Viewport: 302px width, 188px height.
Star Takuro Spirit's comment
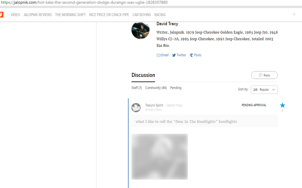[282, 105]
